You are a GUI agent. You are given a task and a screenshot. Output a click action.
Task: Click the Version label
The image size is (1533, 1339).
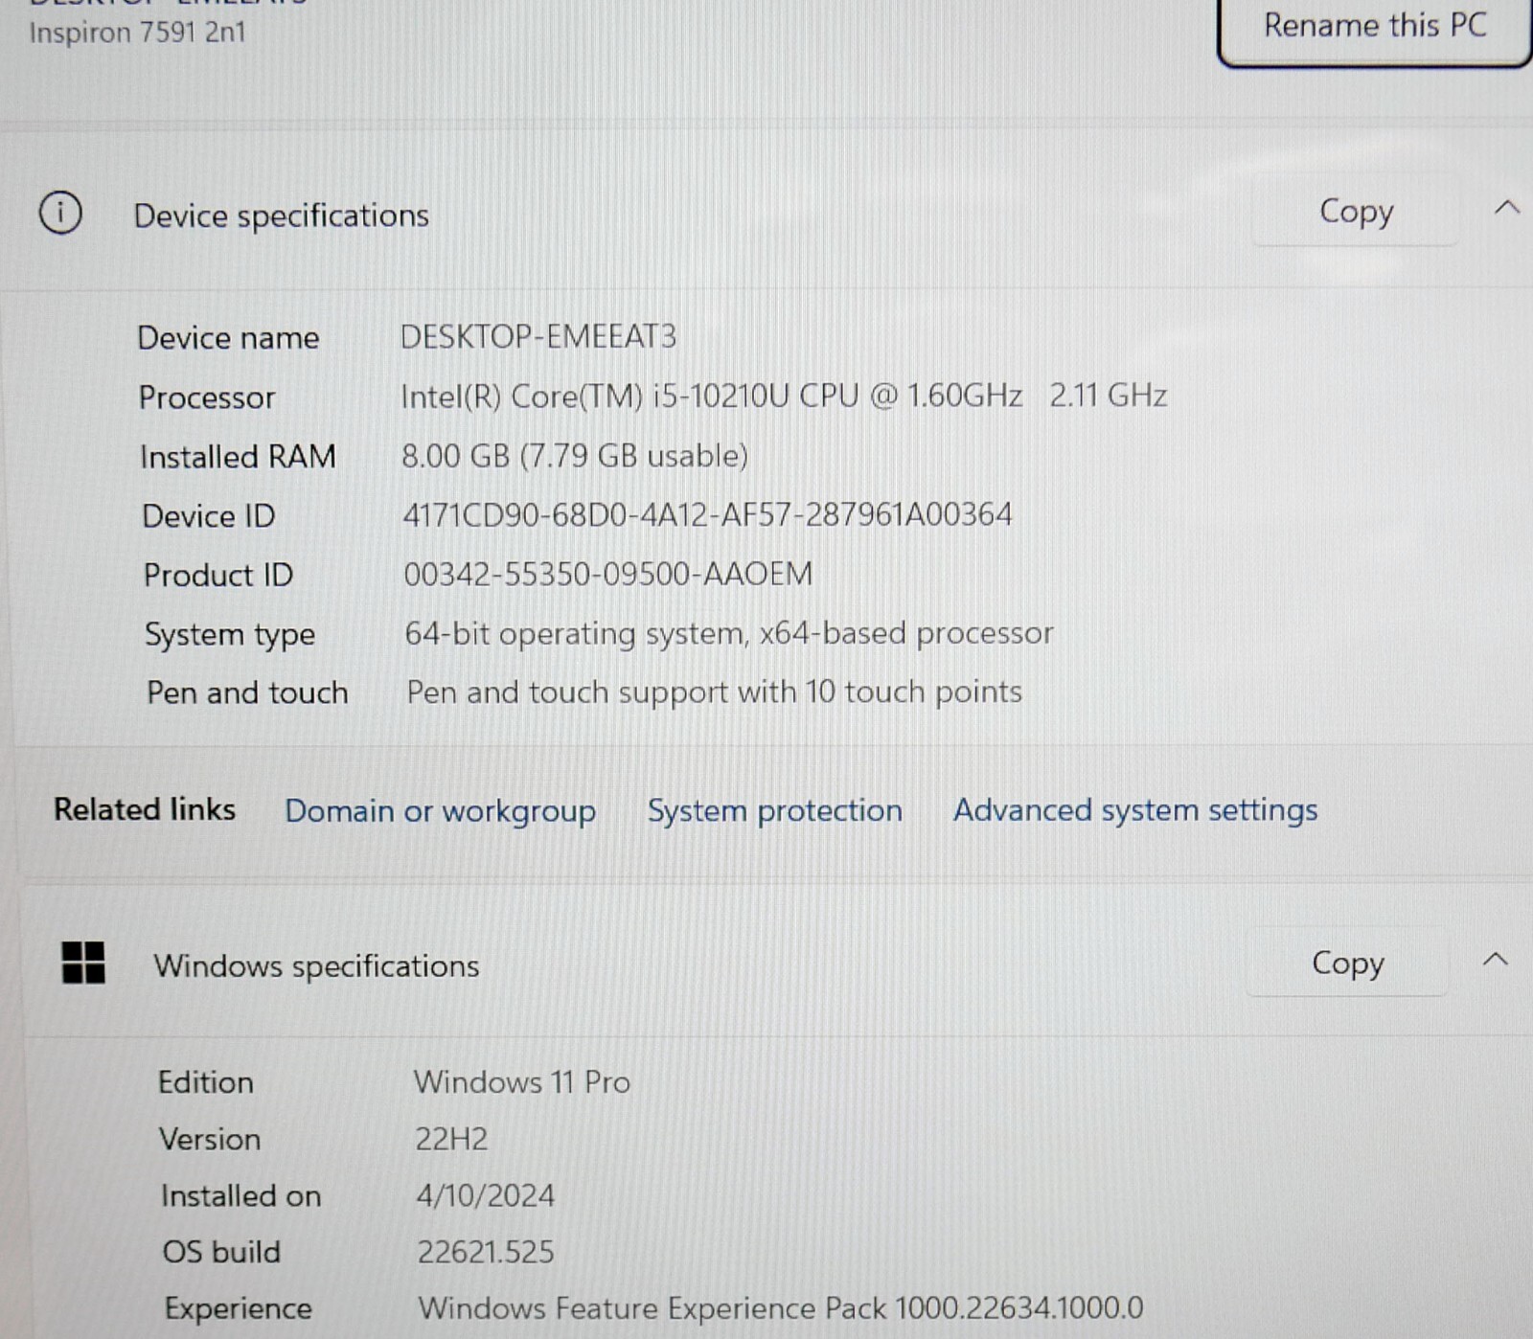click(x=210, y=1139)
